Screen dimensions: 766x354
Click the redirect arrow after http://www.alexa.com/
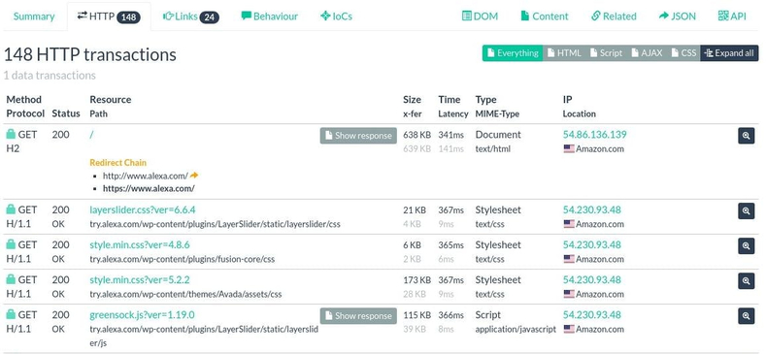[194, 176]
